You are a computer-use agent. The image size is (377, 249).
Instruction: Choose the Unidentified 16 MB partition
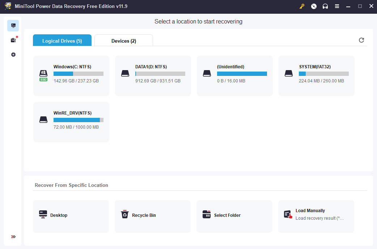coord(235,76)
